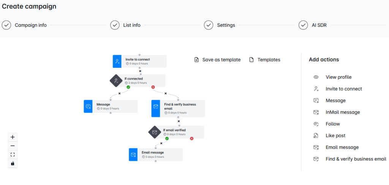
Task: Click the 2 days 0 hours delay
Action: [136, 83]
